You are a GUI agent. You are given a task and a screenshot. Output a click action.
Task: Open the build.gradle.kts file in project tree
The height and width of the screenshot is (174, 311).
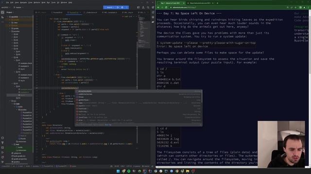[19, 156]
